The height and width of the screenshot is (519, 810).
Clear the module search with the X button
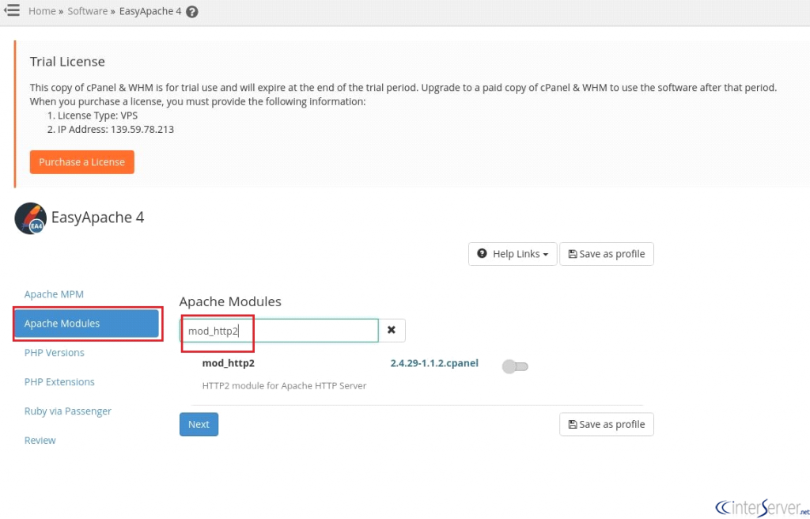pyautogui.click(x=392, y=330)
